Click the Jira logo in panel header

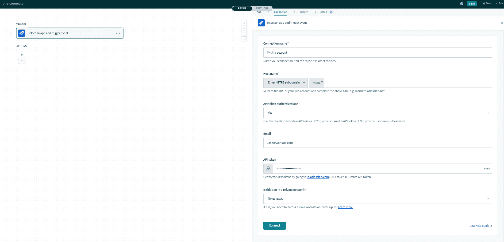click(261, 23)
